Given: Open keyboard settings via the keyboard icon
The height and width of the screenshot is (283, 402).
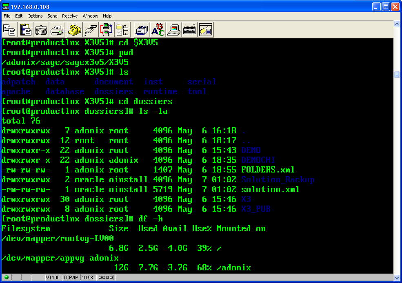Looking at the screenshot, I should click(x=189, y=30).
